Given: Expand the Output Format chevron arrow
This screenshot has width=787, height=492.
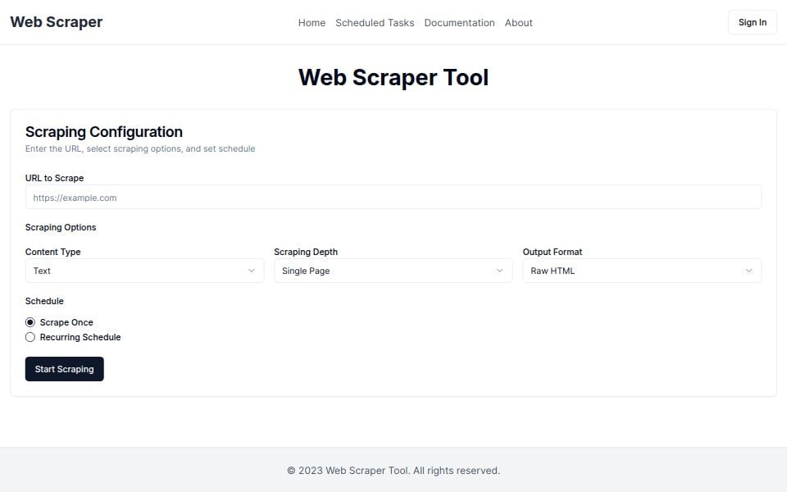Looking at the screenshot, I should point(748,271).
